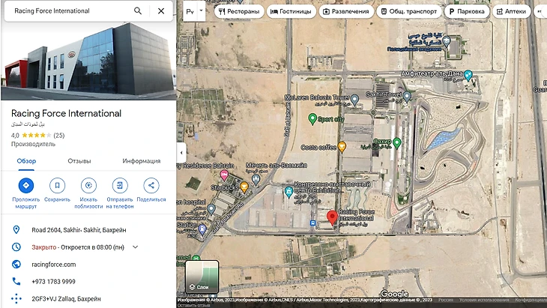This screenshot has height=308, width=547.
Task: Click phone number +973 1783 9999
Action: pos(53,282)
